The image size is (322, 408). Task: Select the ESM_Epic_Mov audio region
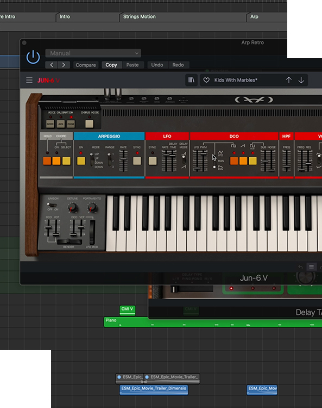click(x=262, y=390)
